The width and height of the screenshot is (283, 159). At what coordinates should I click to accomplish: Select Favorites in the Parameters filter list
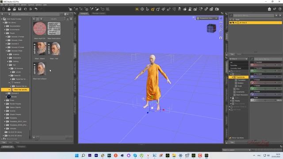(238, 65)
